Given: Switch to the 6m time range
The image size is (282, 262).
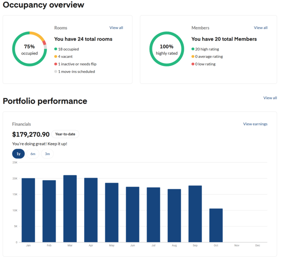Looking at the screenshot, I should pos(33,154).
